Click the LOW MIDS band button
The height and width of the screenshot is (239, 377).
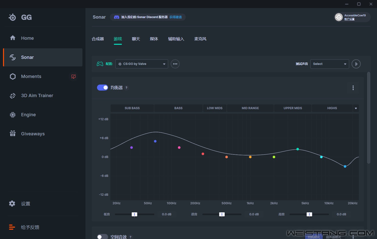coord(215,108)
